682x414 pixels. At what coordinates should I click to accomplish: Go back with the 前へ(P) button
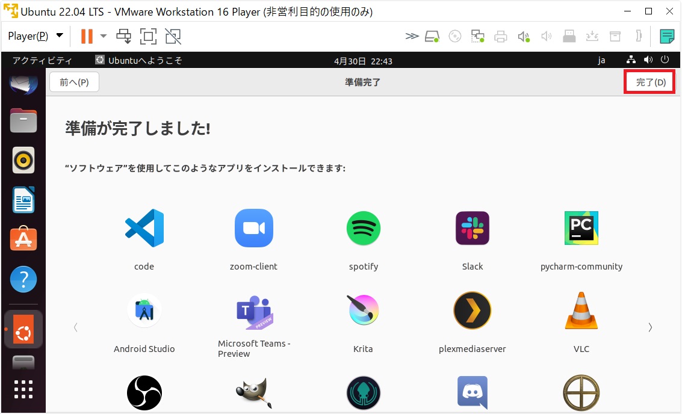(75, 82)
